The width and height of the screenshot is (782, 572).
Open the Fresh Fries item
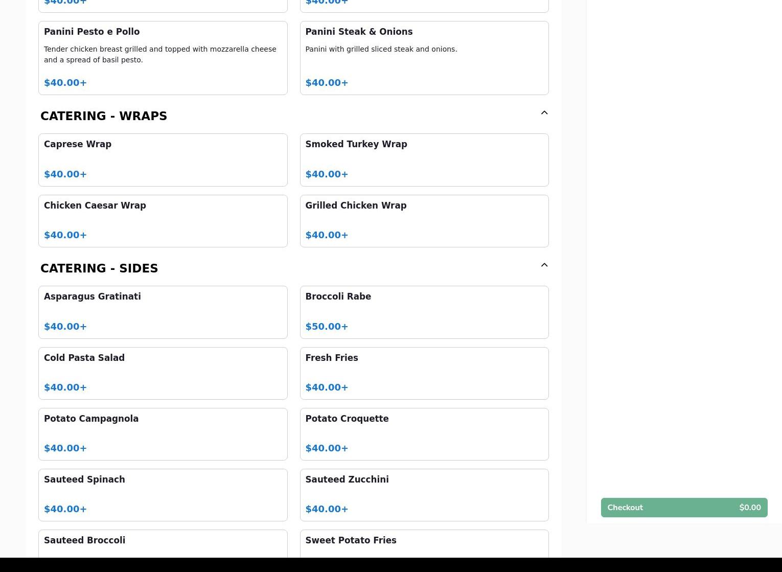point(424,373)
